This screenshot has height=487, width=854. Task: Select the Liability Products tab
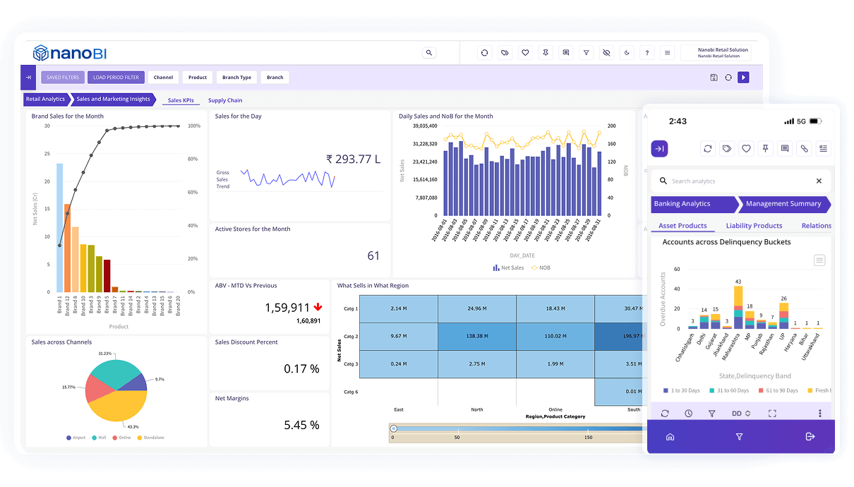tap(754, 226)
